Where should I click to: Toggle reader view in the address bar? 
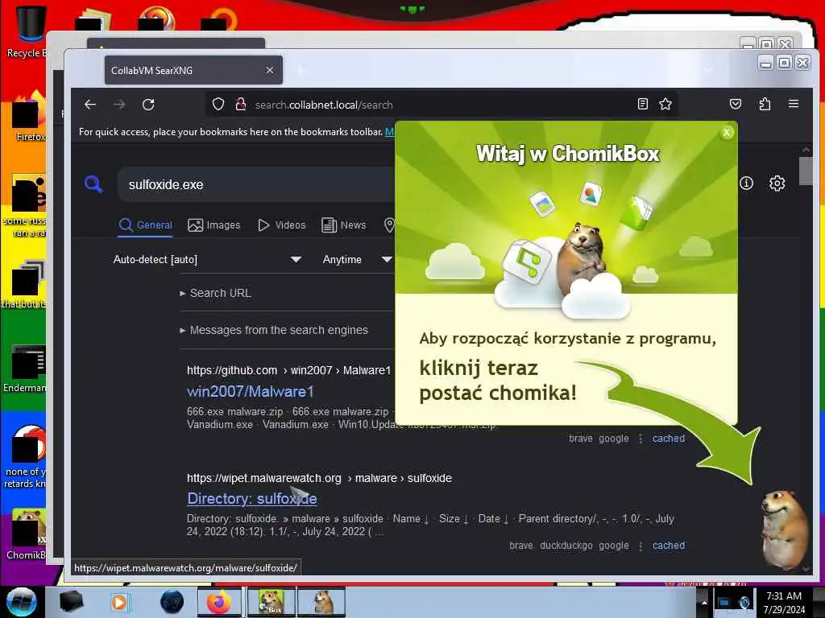642,104
